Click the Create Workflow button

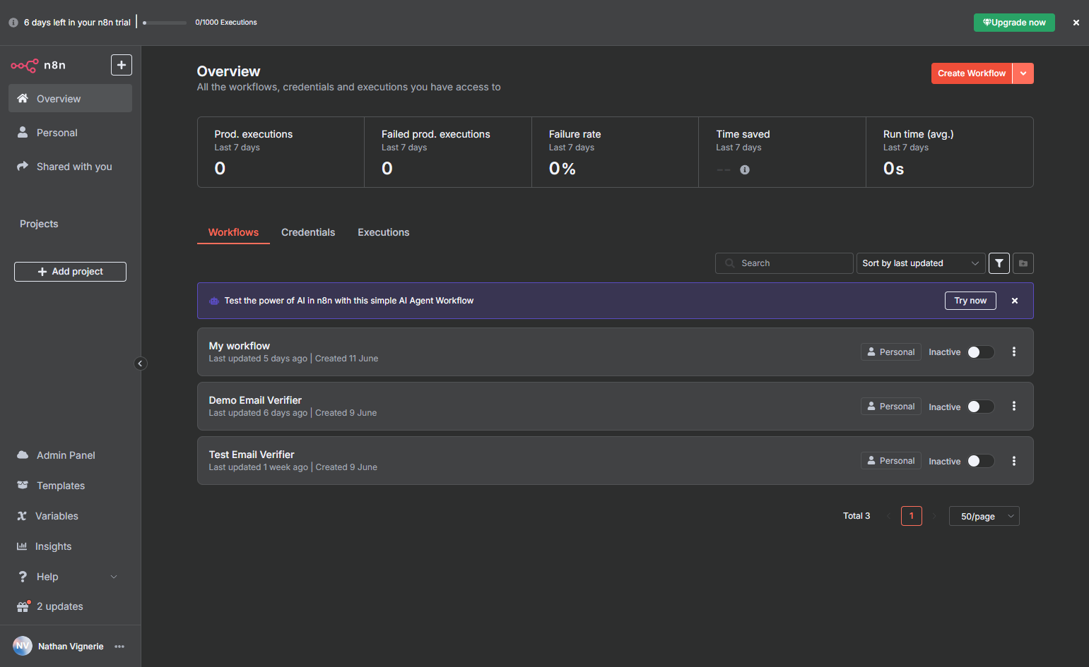pyautogui.click(x=972, y=73)
